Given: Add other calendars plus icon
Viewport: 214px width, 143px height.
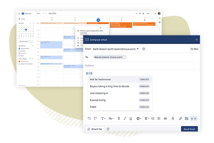Looking at the screenshot, I should tap(30, 59).
